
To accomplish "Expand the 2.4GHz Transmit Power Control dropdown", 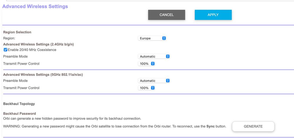I will (x=147, y=64).
